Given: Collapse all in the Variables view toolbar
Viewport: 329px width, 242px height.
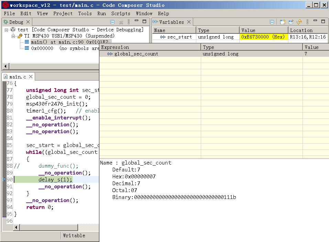Looking at the screenshot, I should tap(272, 22).
